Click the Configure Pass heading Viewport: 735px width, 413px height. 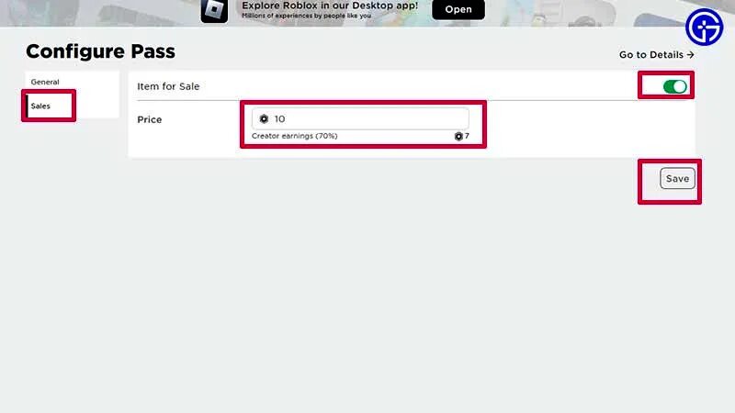point(100,51)
